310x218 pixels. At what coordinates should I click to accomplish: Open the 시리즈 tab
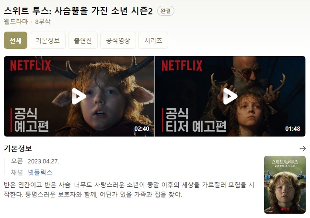click(x=153, y=40)
